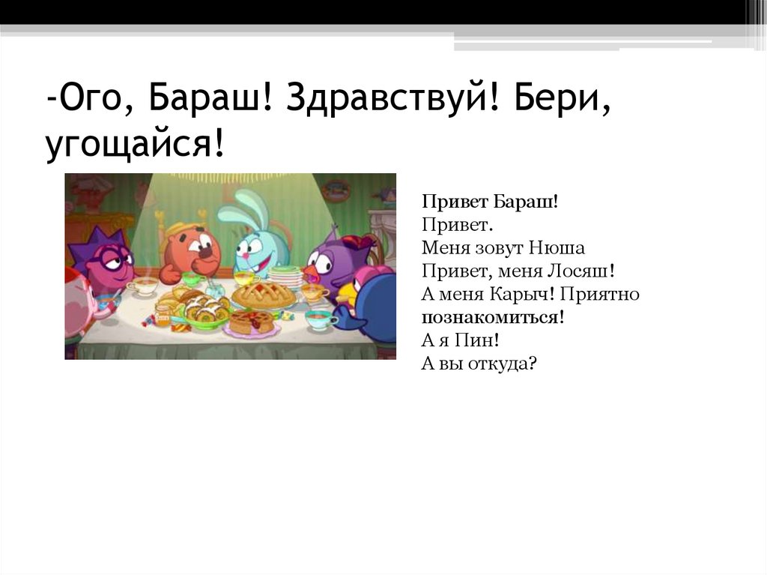767x575 pixels.
Task: Click the line "Привет, меня Лосяш!"
Action: 518,271
